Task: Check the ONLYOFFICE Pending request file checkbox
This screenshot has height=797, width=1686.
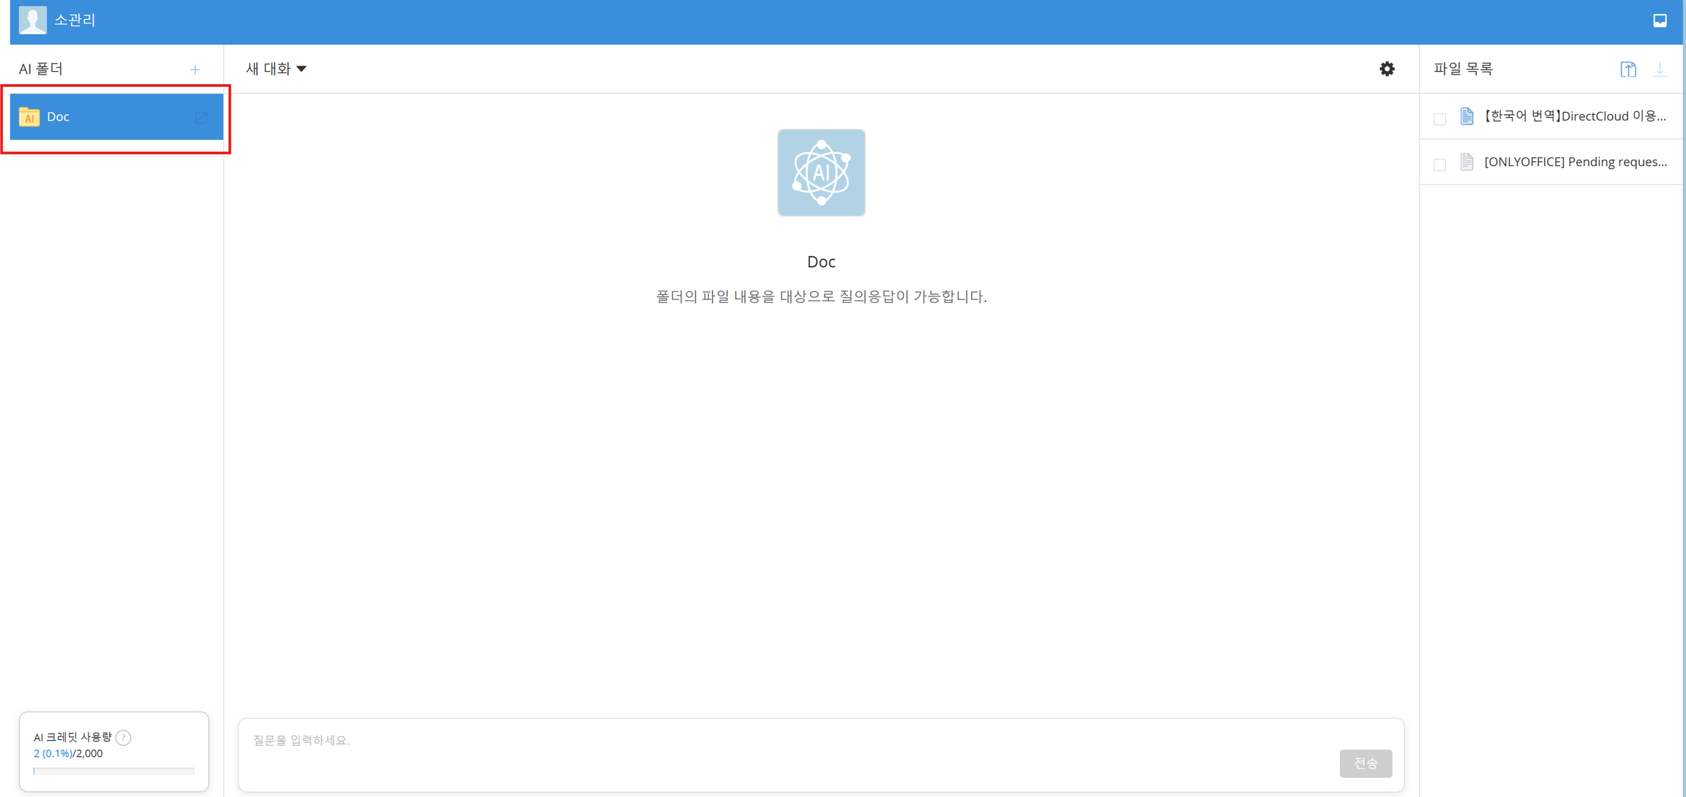Action: coord(1439,164)
